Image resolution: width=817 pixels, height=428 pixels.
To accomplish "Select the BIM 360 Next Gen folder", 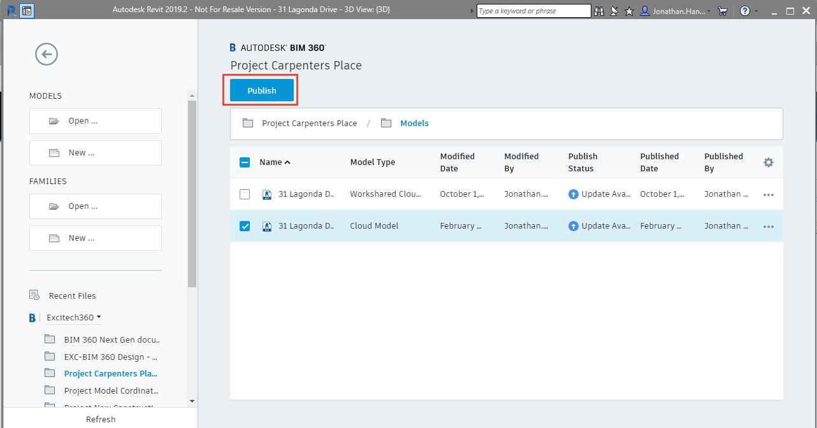I will pyautogui.click(x=112, y=339).
